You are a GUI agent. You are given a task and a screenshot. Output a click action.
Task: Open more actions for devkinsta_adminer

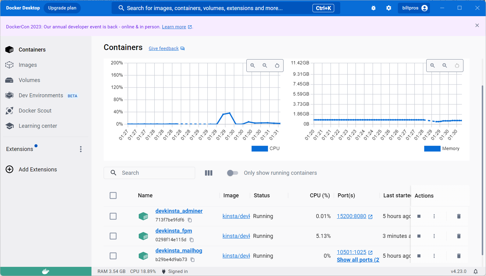pos(434,216)
